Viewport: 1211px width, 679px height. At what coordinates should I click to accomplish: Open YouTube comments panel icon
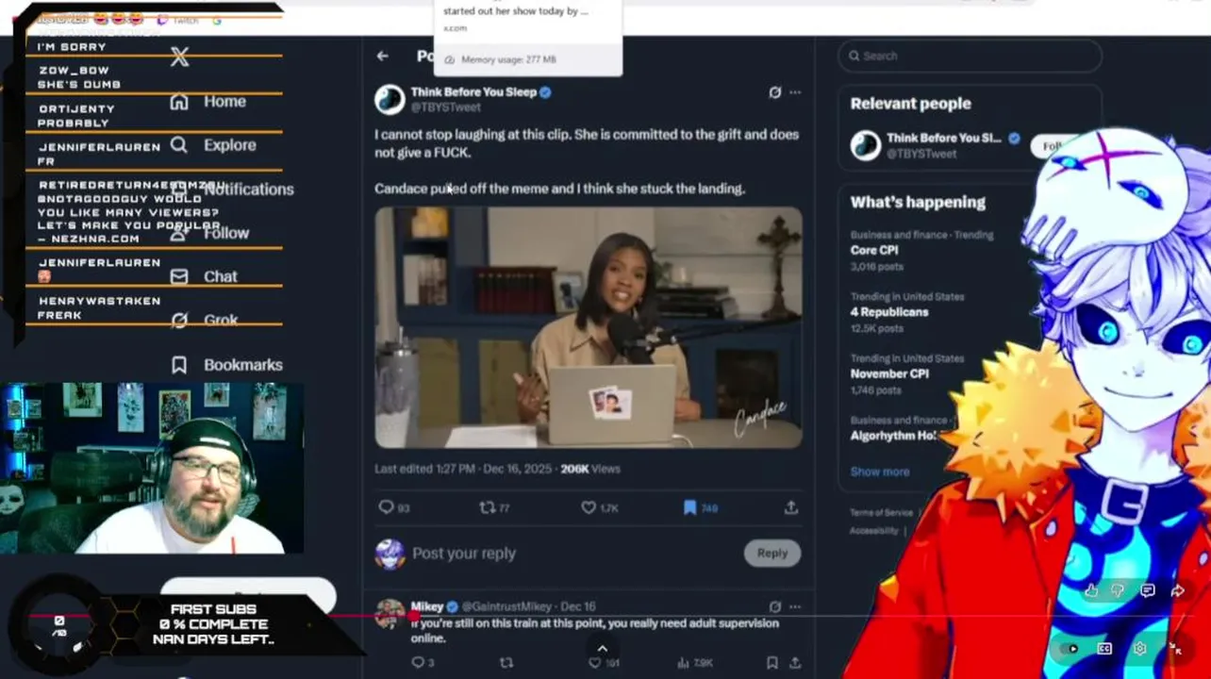[1148, 591]
